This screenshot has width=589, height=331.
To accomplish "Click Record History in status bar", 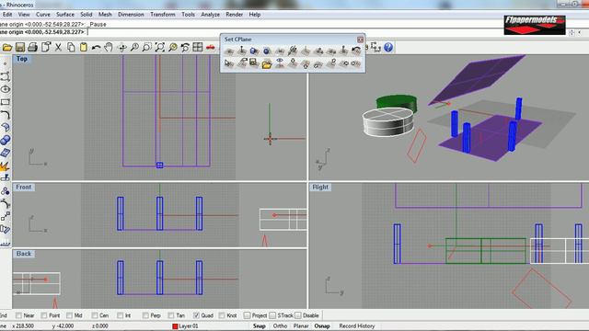I will coord(357,326).
